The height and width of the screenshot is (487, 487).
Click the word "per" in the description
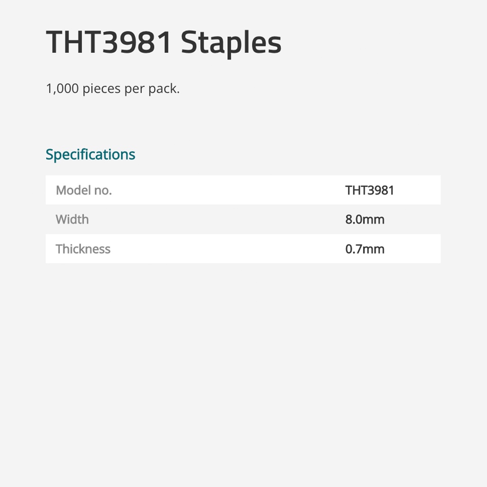tap(134, 88)
